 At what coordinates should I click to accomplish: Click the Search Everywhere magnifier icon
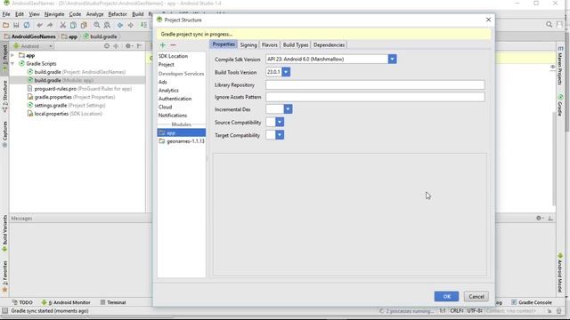click(549, 24)
